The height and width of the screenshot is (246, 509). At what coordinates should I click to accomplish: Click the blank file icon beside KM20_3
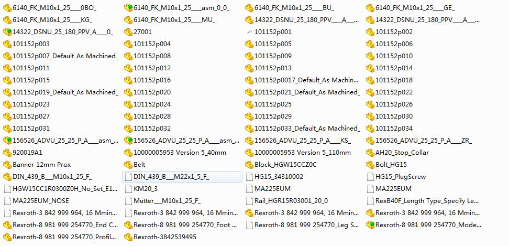(128, 189)
